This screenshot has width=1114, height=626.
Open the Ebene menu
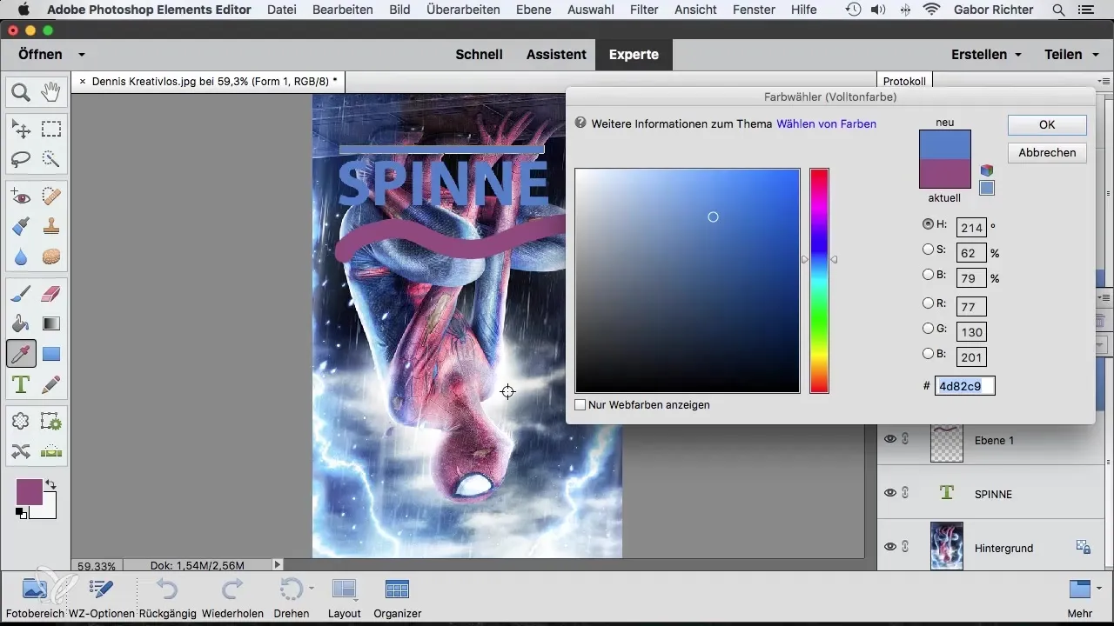pyautogui.click(x=533, y=10)
